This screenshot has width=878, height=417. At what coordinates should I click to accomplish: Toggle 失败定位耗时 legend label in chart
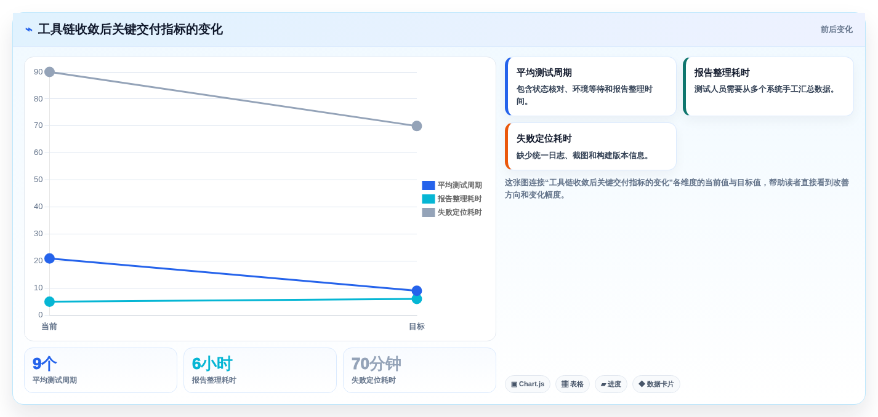tap(460, 212)
